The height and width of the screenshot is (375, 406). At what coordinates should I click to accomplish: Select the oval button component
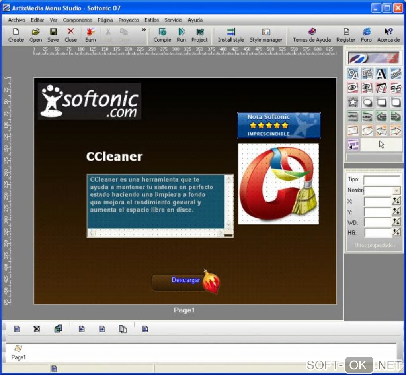[367, 116]
